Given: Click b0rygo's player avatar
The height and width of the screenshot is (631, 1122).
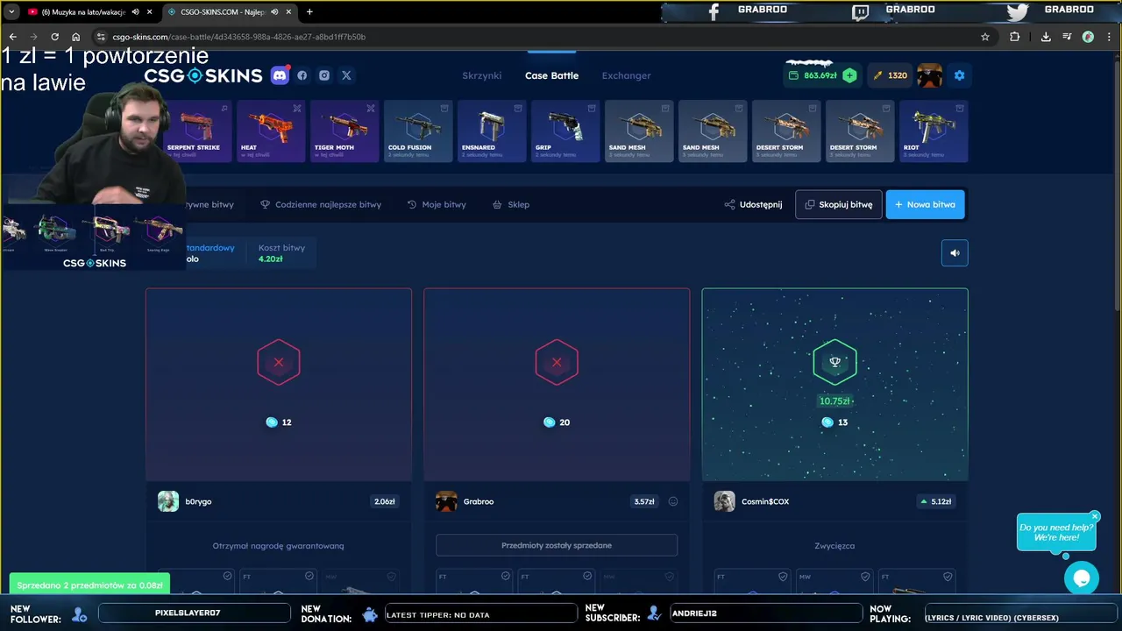Looking at the screenshot, I should pyautogui.click(x=168, y=501).
